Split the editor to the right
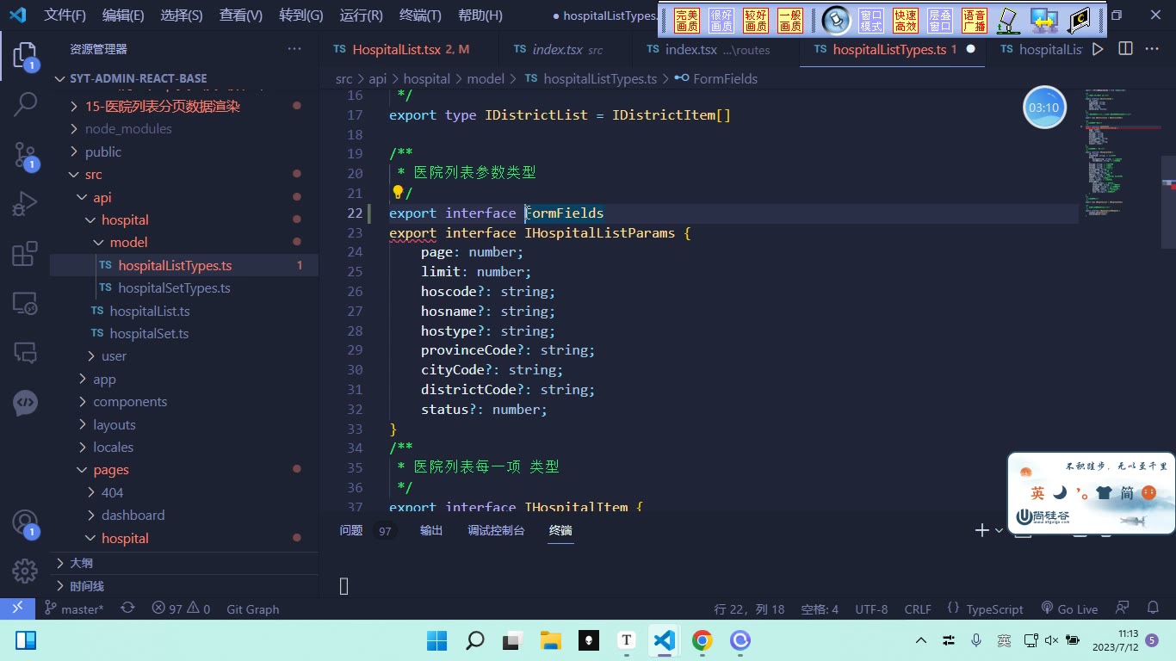This screenshot has width=1176, height=661. click(x=1125, y=49)
